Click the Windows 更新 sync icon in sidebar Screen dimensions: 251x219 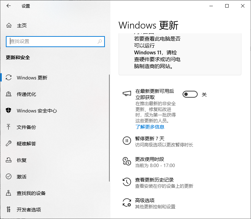[9, 78]
